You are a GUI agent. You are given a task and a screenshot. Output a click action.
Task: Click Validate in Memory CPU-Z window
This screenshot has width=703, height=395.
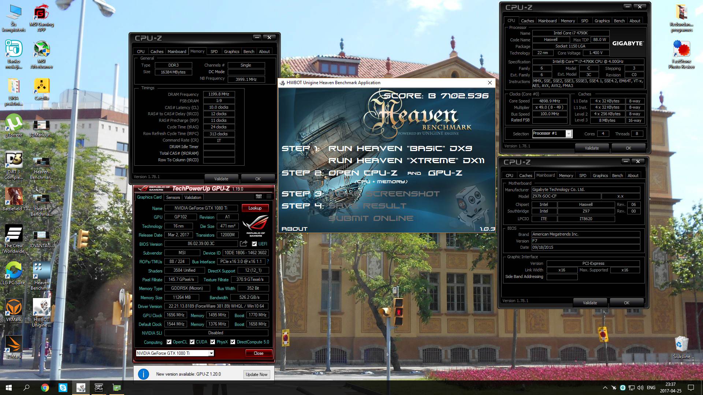(x=221, y=179)
